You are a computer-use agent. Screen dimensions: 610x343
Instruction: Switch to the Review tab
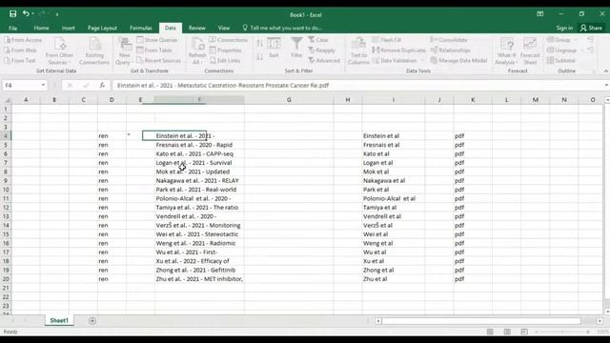(x=197, y=28)
